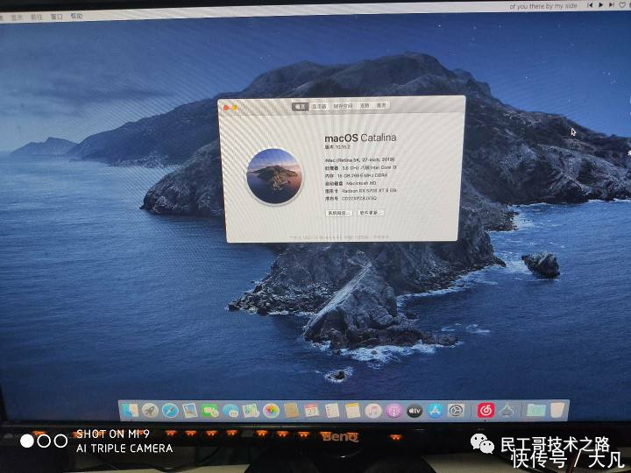
Task: Click previous track in menu bar
Action: (x=590, y=5)
